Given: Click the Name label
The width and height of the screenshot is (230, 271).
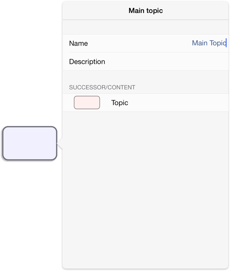Looking at the screenshot, I should pyautogui.click(x=79, y=43).
